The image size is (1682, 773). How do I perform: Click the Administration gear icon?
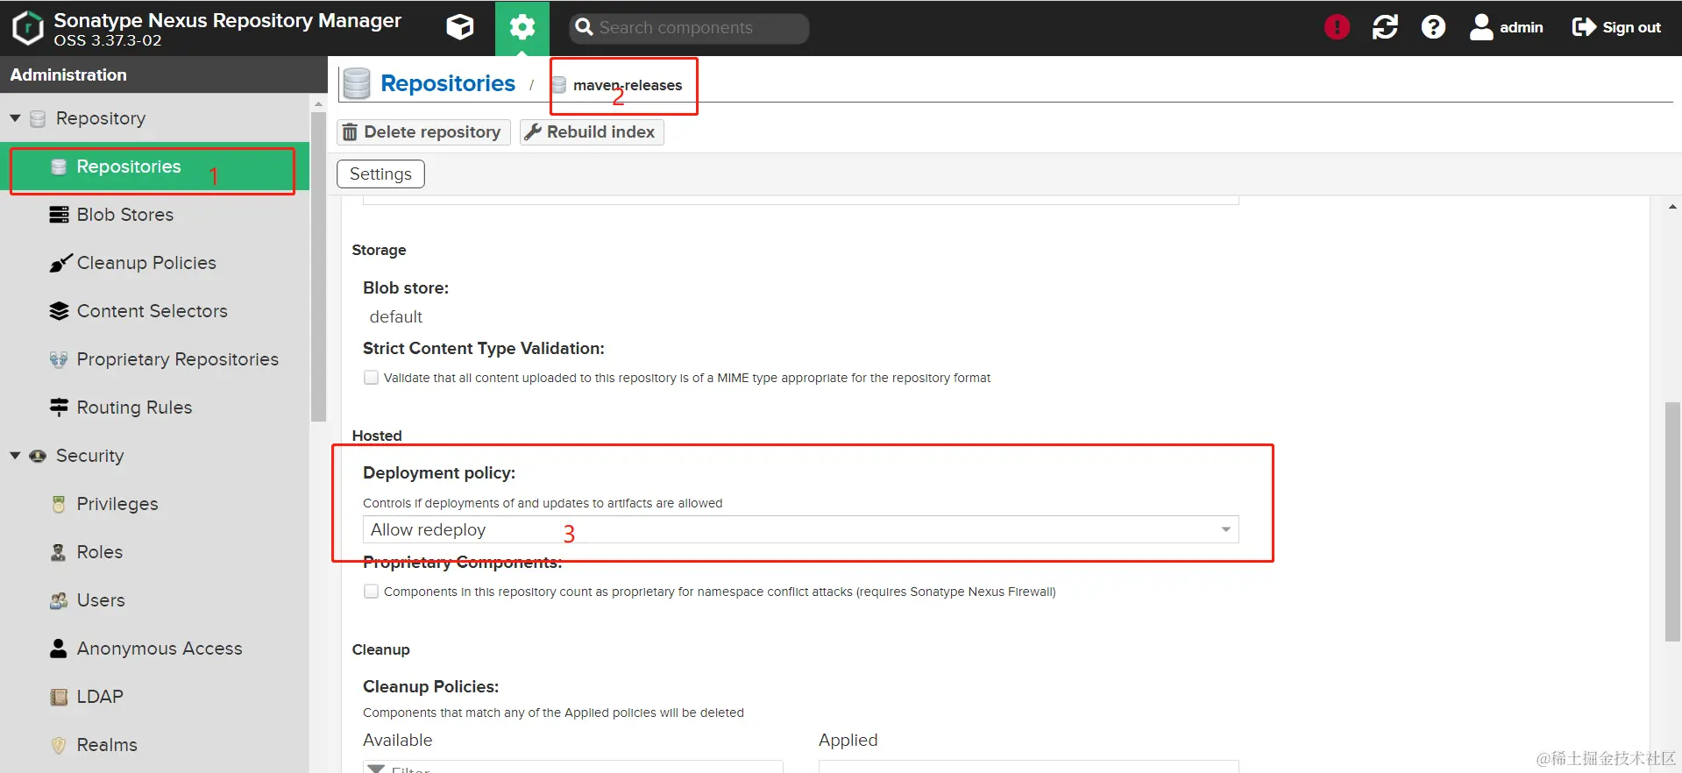pos(522,27)
